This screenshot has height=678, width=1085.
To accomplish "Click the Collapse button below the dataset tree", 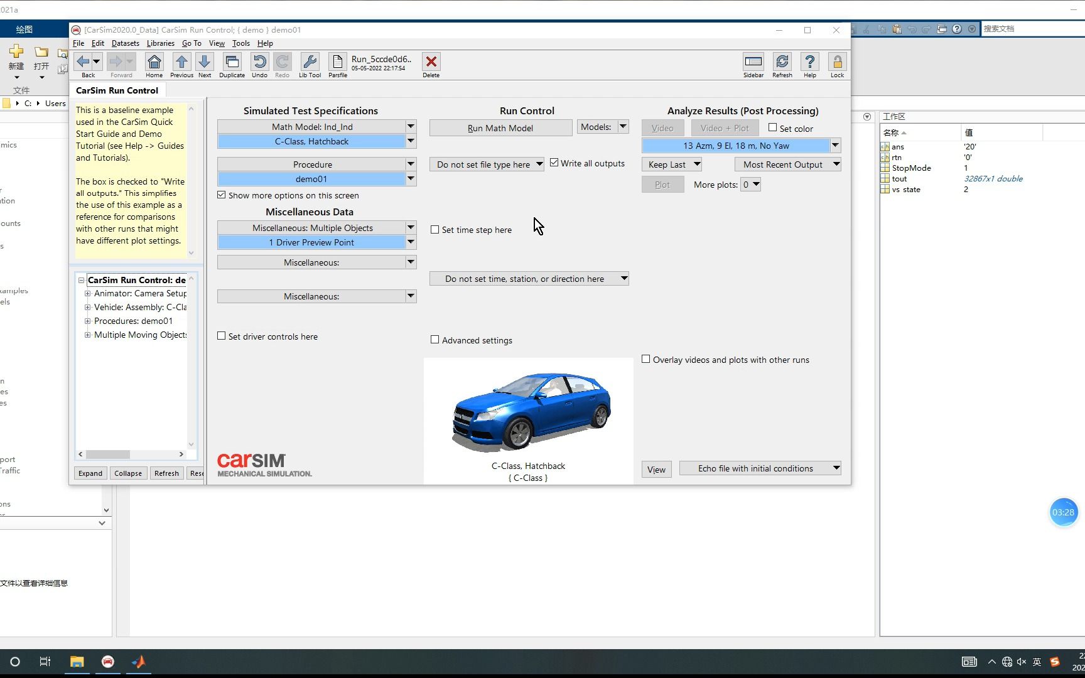I will point(128,473).
